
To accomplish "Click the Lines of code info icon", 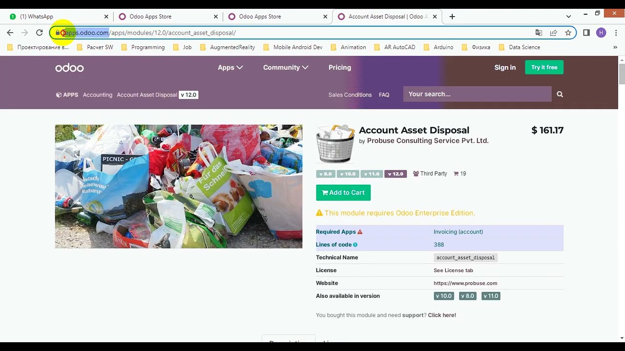I will 355,245.
